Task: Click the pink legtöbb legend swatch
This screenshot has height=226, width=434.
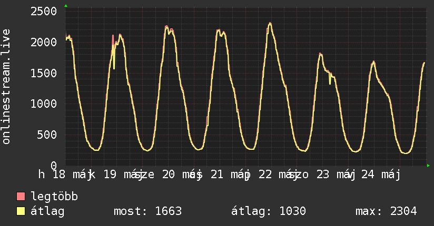Action: coord(21,196)
